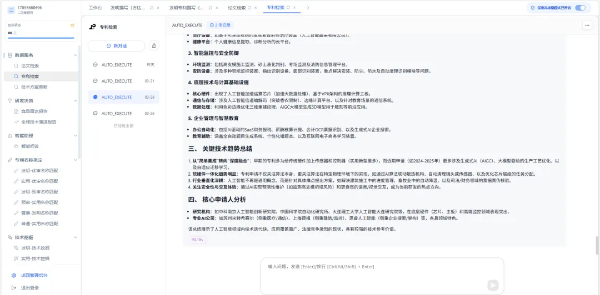Close the 发明撰写（方法... tab
The height and width of the screenshot is (295, 600).
(x=158, y=8)
